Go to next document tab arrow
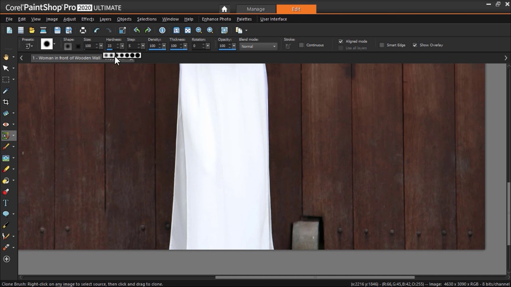The width and height of the screenshot is (511, 287). 506,58
